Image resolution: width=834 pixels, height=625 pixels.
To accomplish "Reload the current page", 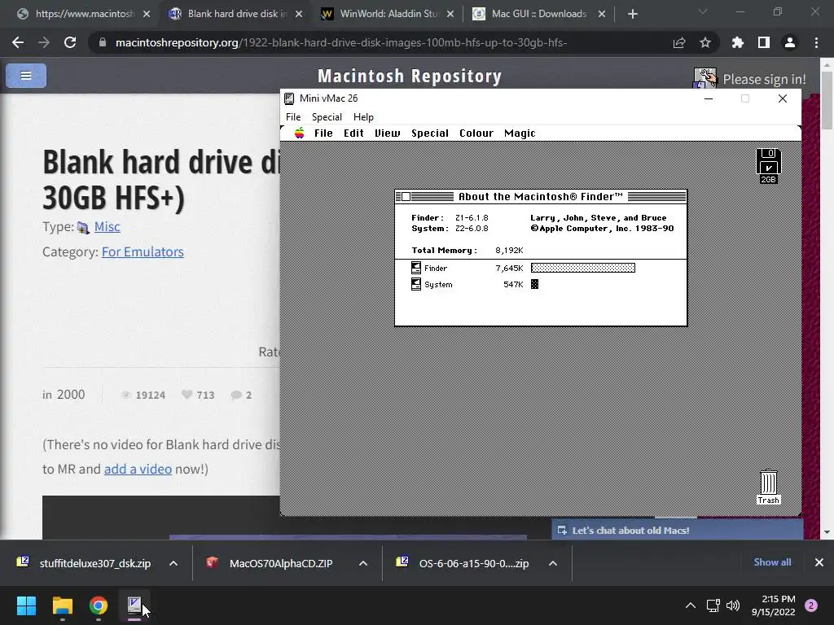I will (x=70, y=42).
